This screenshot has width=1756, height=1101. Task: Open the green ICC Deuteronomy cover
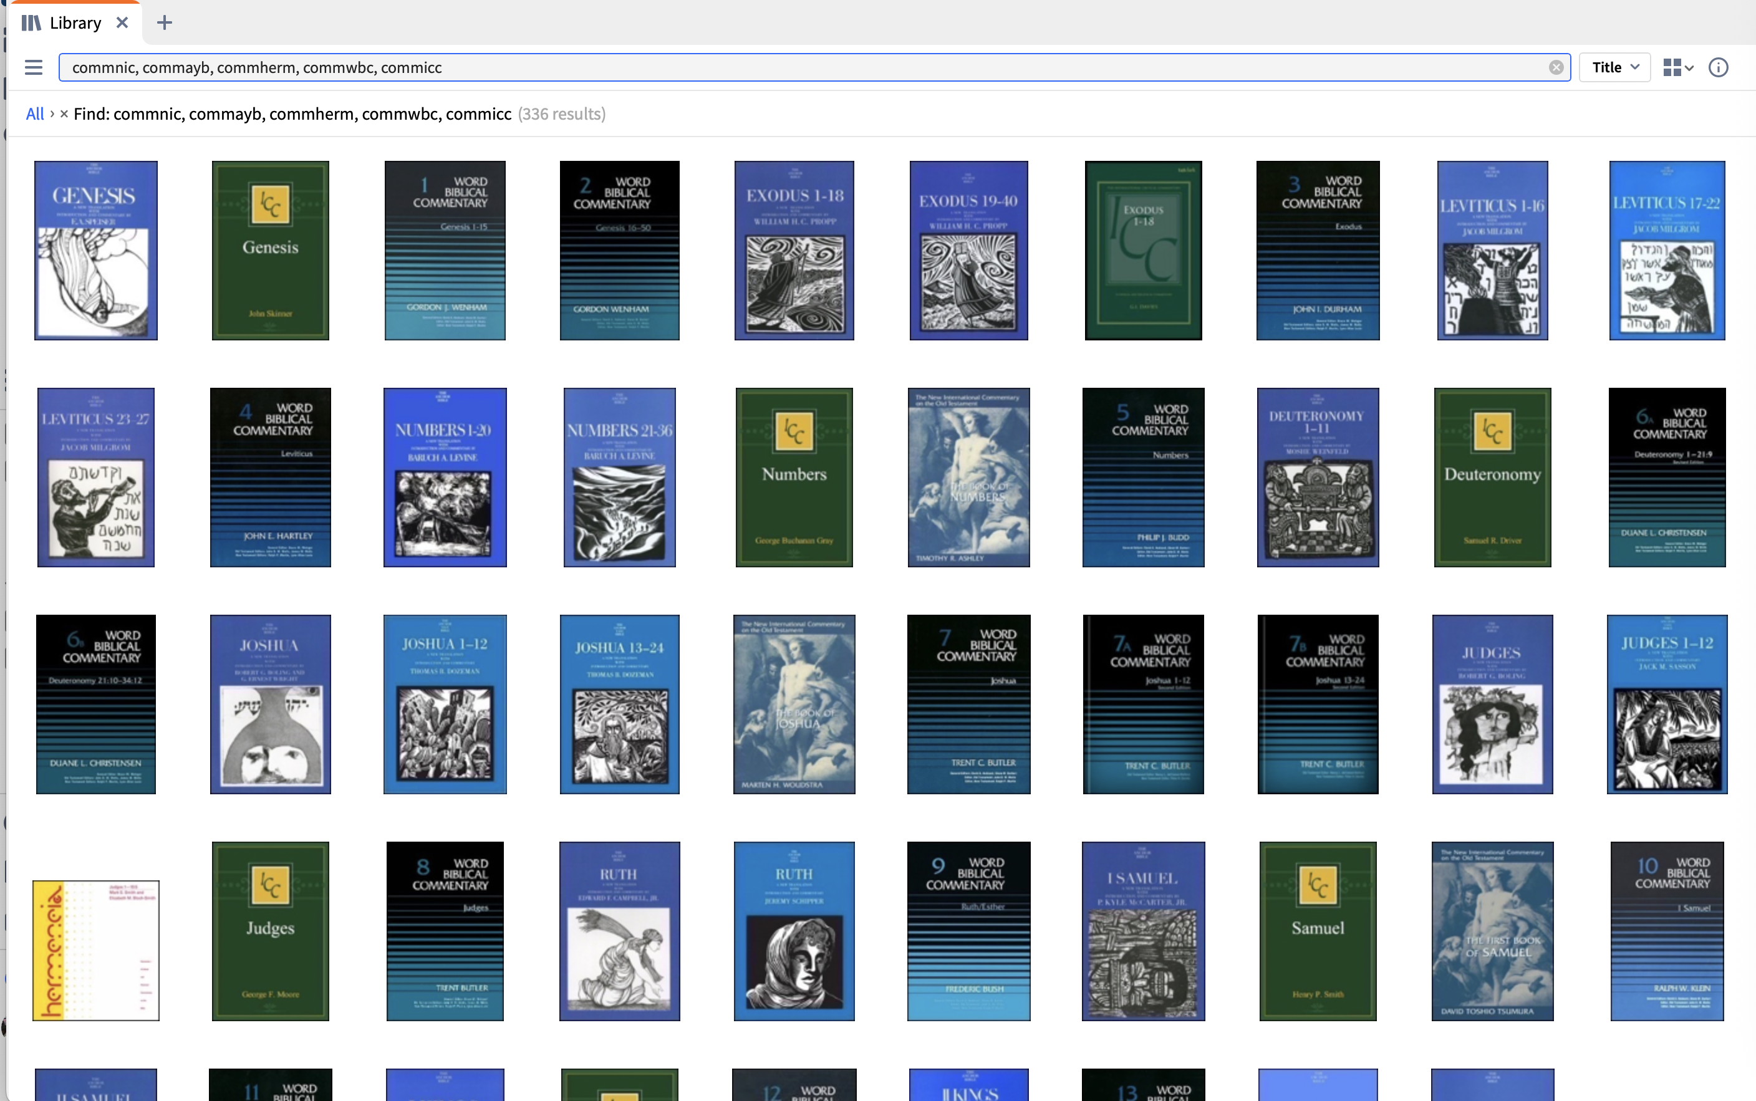pyautogui.click(x=1492, y=478)
